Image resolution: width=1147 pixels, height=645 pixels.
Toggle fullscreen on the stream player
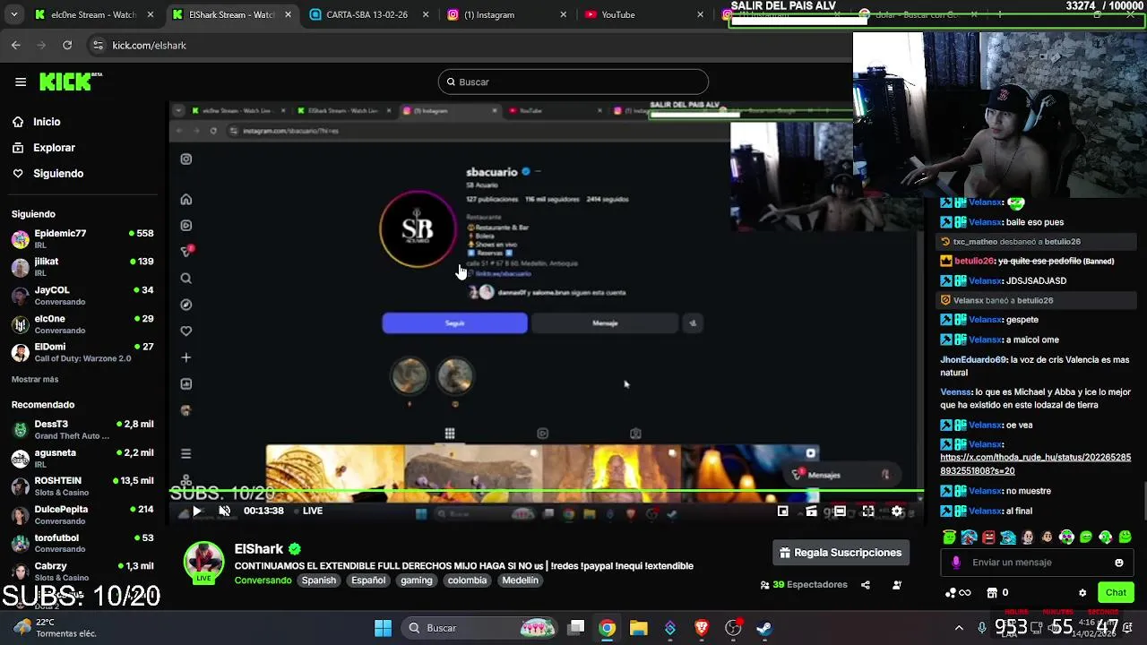click(868, 511)
